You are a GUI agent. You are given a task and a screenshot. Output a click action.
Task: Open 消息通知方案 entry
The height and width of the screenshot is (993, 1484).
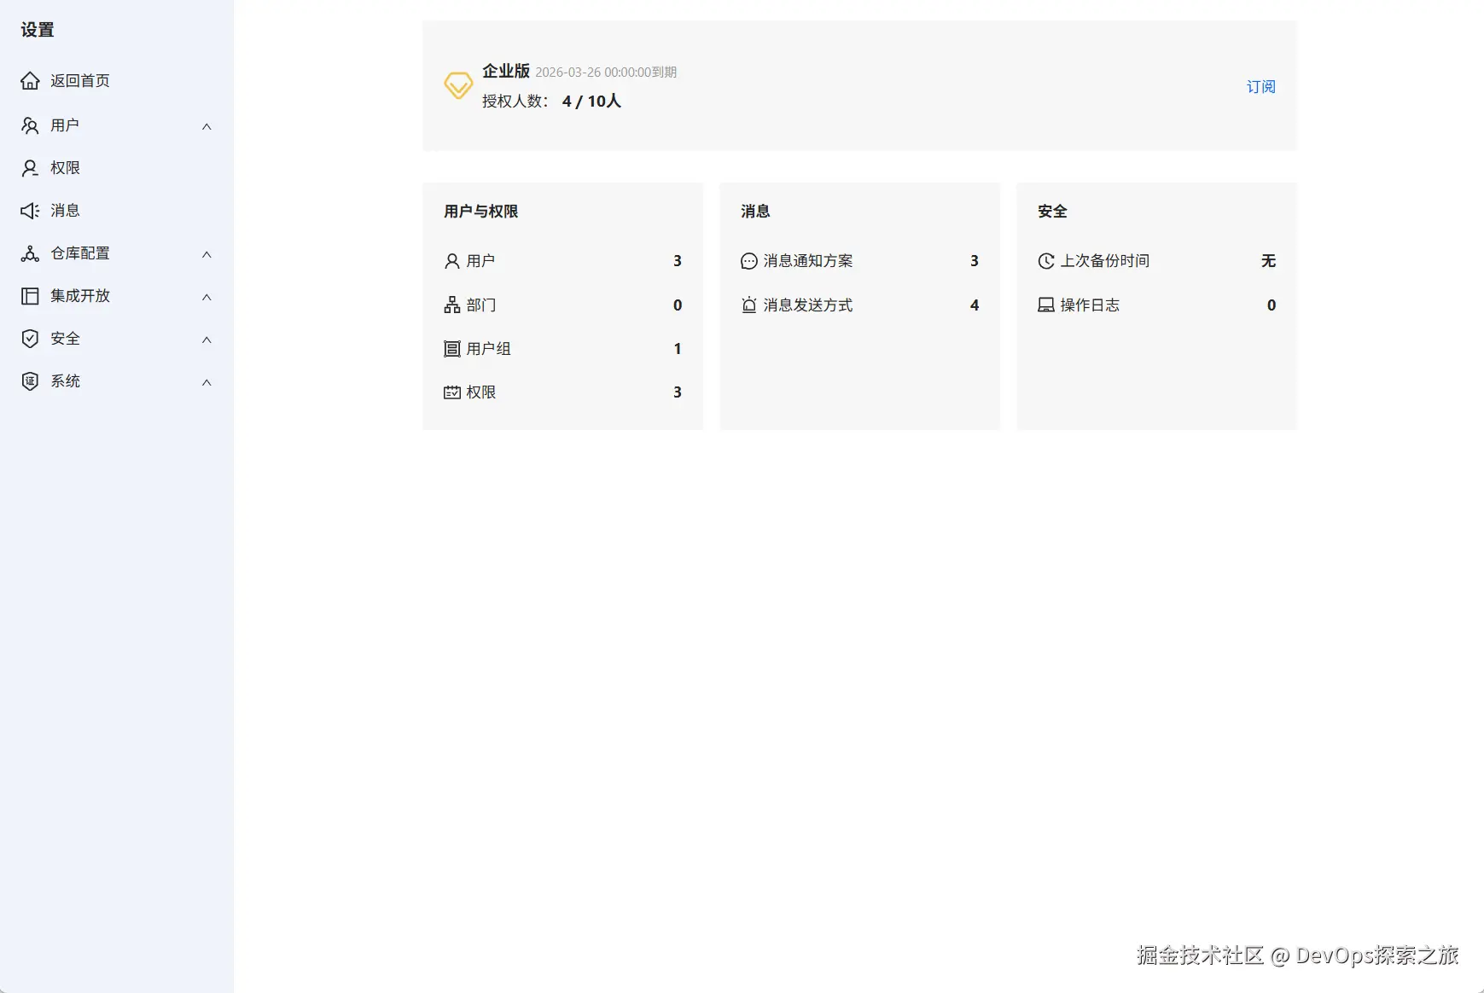point(859,261)
